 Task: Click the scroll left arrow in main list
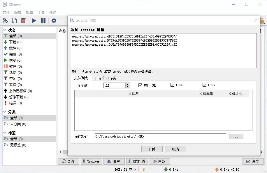click(x=60, y=152)
